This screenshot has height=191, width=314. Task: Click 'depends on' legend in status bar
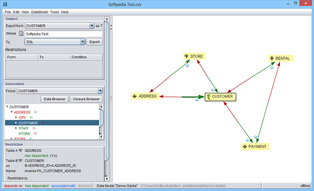pos(13,186)
